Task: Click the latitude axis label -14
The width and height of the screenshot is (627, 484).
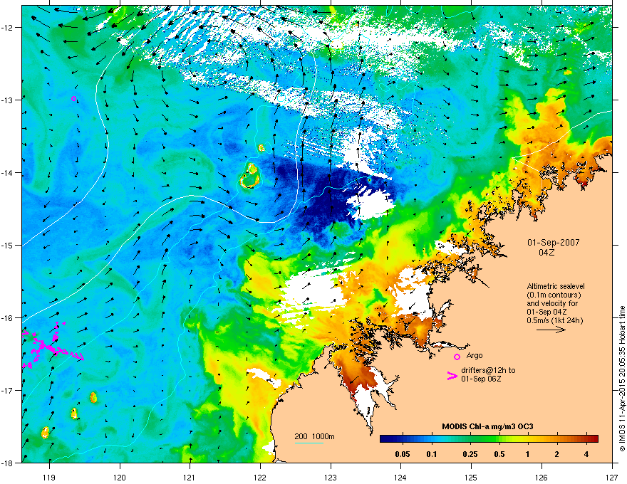Action: (x=7, y=173)
